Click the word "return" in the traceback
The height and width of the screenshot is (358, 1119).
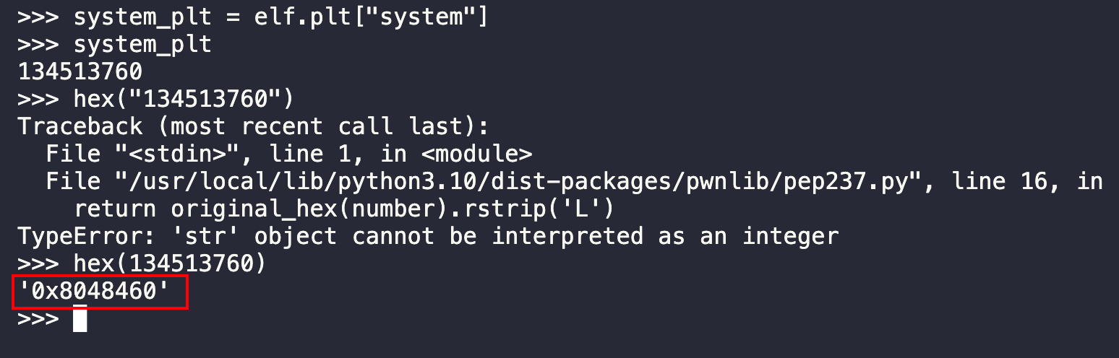(x=115, y=209)
